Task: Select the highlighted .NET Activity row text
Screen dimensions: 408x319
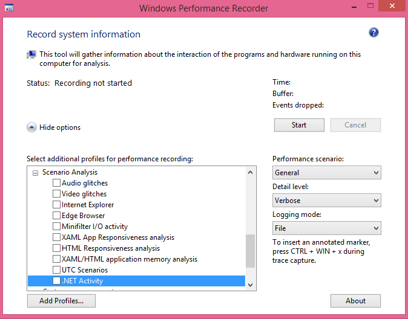Action: click(82, 281)
